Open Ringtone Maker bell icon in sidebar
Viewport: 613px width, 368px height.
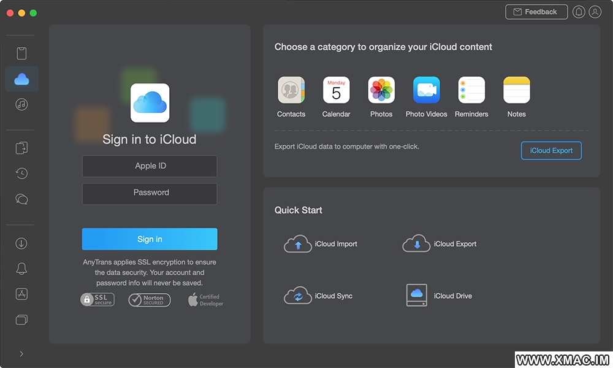tap(21, 269)
